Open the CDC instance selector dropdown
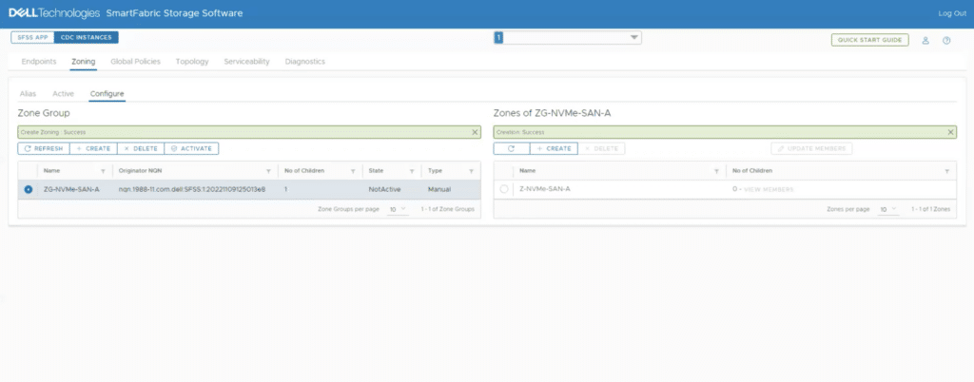This screenshot has height=382, width=974. (x=568, y=38)
